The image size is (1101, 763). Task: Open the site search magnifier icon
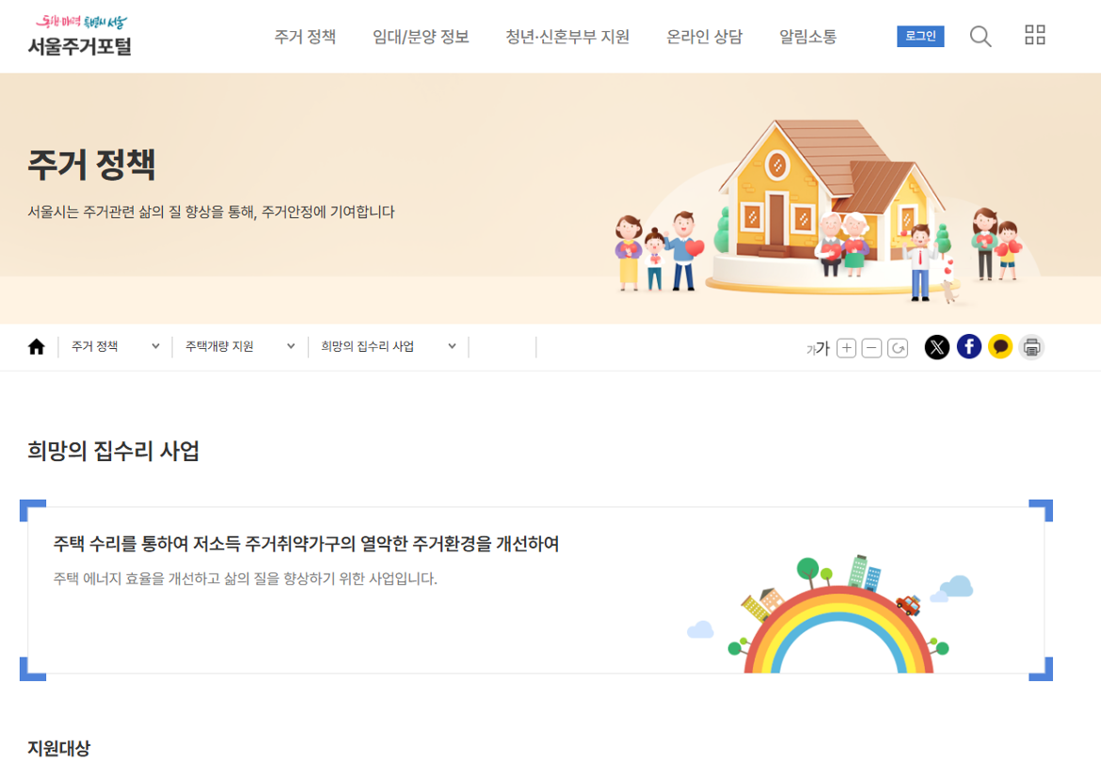click(980, 36)
